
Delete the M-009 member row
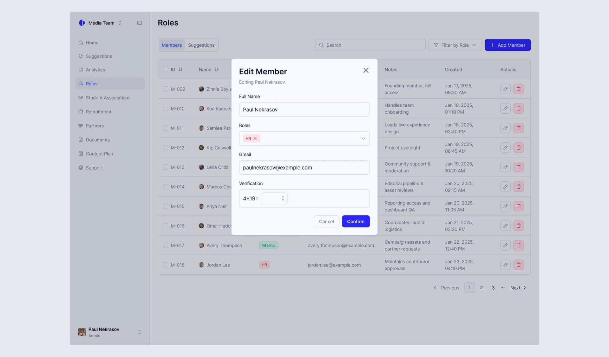518,89
